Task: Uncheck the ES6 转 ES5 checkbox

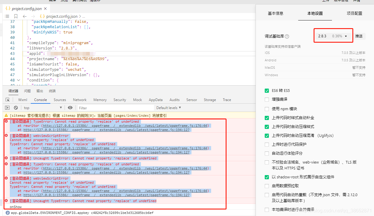Action: point(267,91)
